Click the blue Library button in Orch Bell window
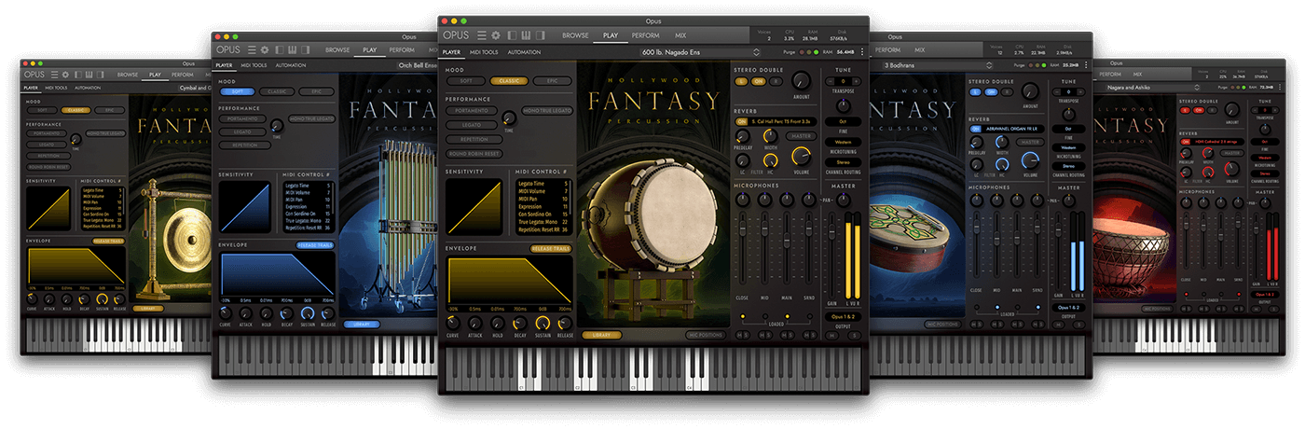The image size is (1305, 429). 362,325
